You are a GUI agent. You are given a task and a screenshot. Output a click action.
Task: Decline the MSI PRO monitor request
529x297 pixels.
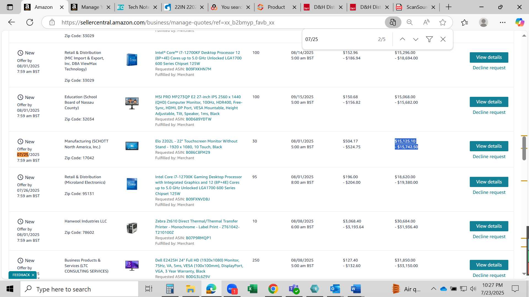pos(489,112)
